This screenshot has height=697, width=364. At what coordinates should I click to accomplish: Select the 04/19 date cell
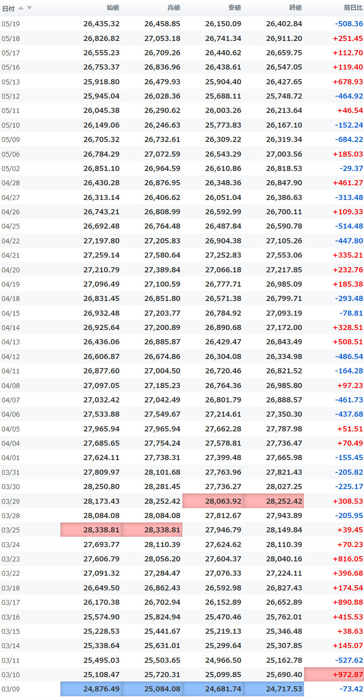point(11,284)
